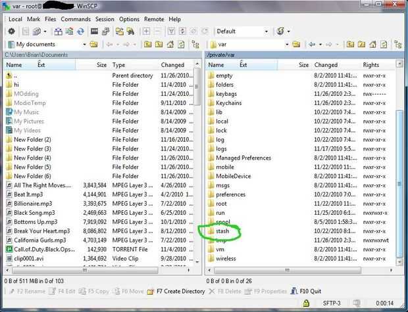Open remote directory folder icon beside var
The image size is (408, 312).
point(296,45)
